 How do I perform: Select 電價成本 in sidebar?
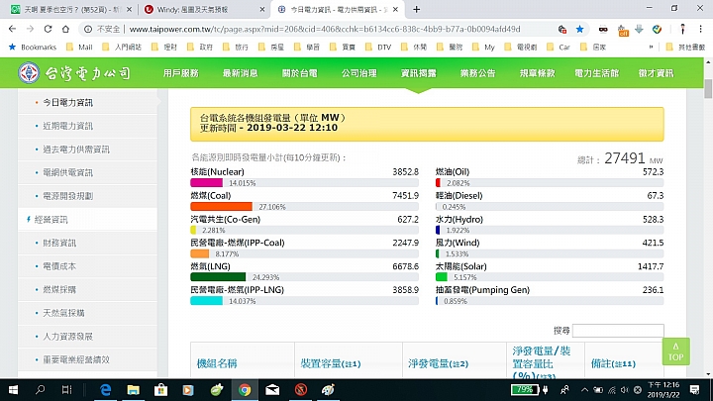point(59,266)
